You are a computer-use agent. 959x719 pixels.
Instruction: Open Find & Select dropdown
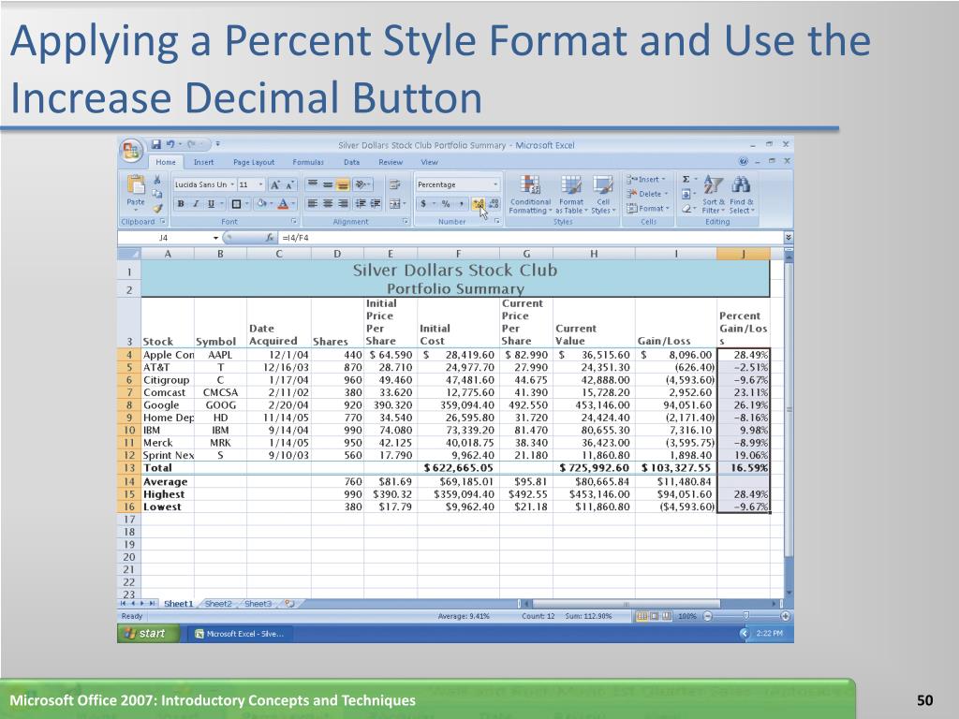tap(742, 195)
